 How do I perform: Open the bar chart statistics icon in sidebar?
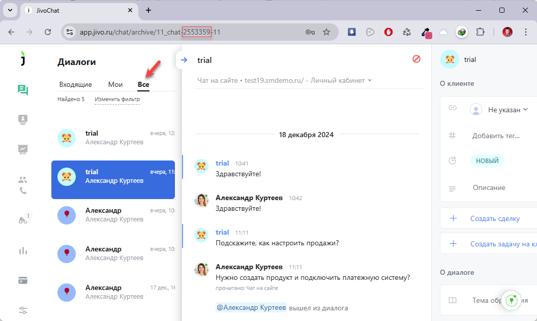point(22,251)
